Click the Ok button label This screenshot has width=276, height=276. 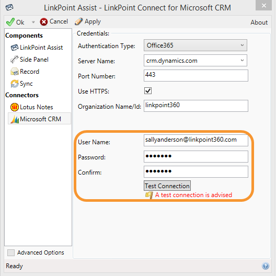click(x=20, y=22)
